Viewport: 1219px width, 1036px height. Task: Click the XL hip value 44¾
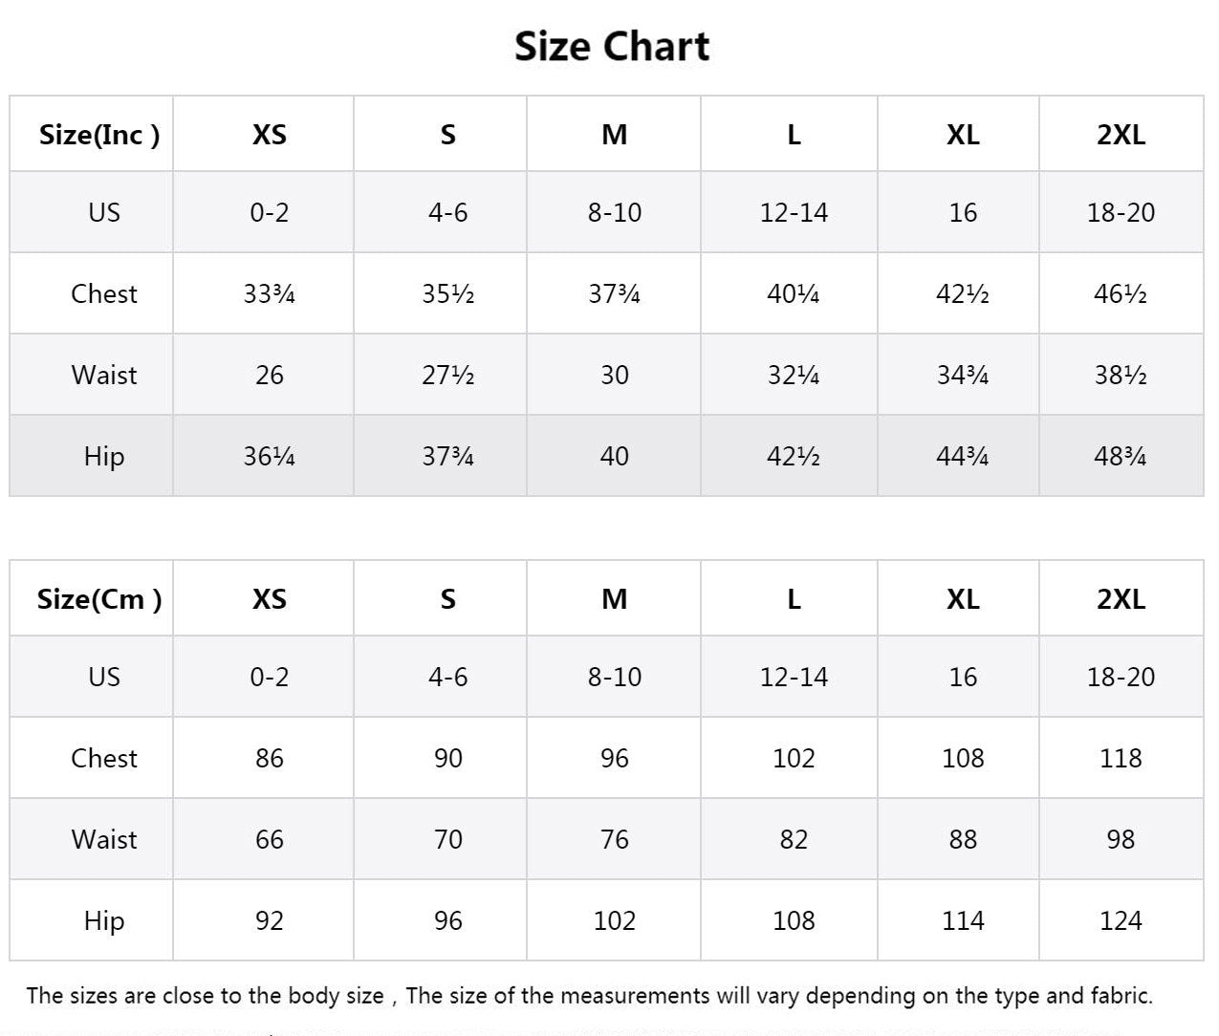pyautogui.click(x=963, y=456)
